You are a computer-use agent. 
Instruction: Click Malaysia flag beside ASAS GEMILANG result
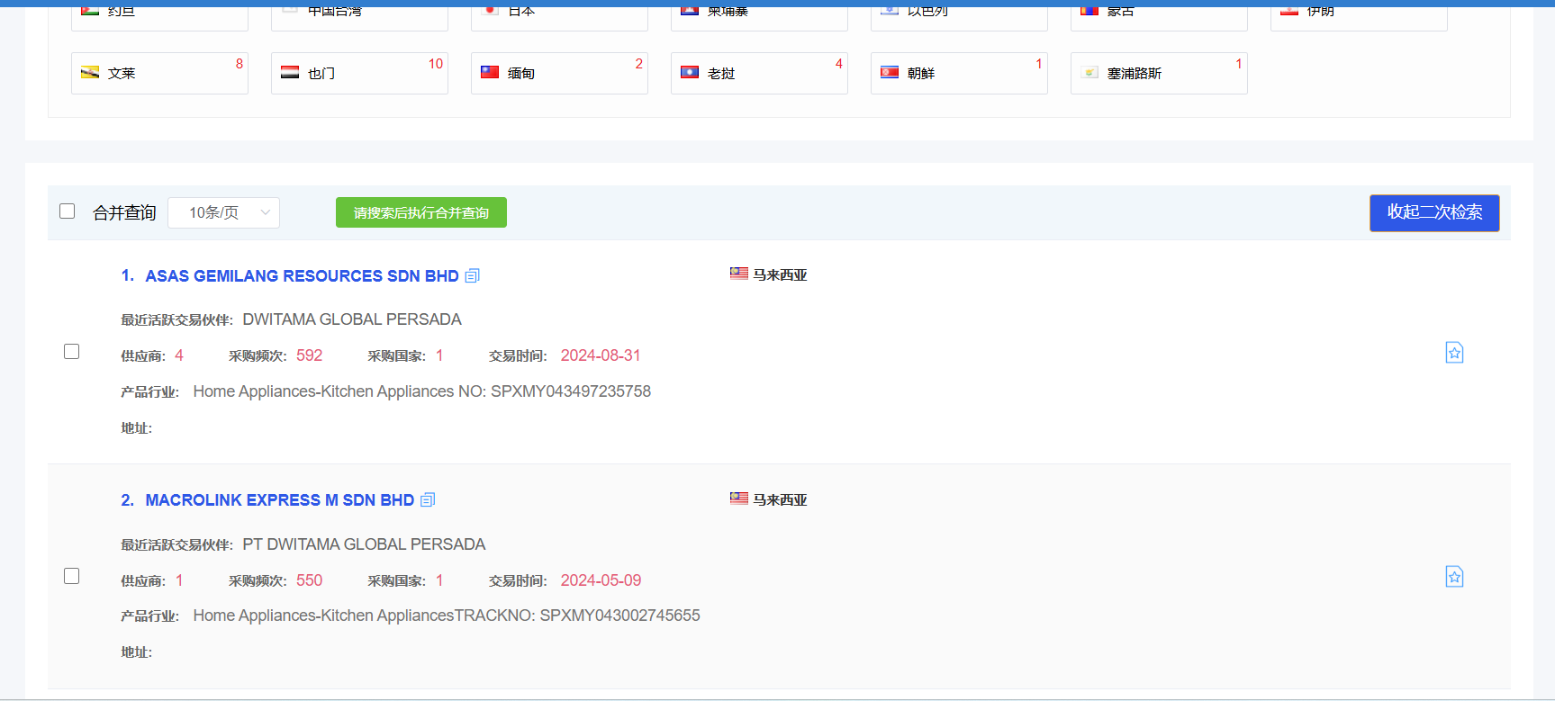[x=739, y=274]
